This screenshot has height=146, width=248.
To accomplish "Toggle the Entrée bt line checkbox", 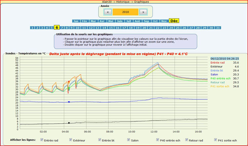I will 100,140.
